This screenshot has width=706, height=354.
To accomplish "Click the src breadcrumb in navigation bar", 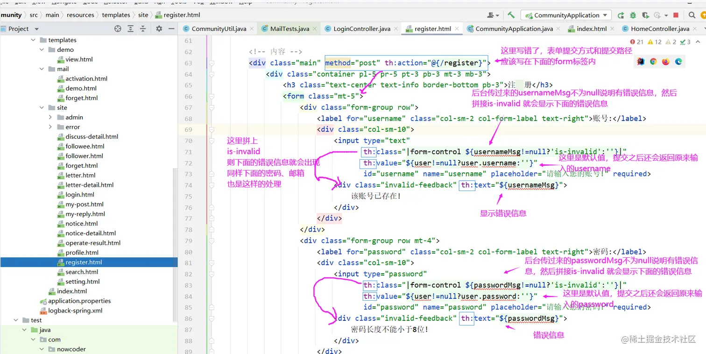I will [x=34, y=15].
